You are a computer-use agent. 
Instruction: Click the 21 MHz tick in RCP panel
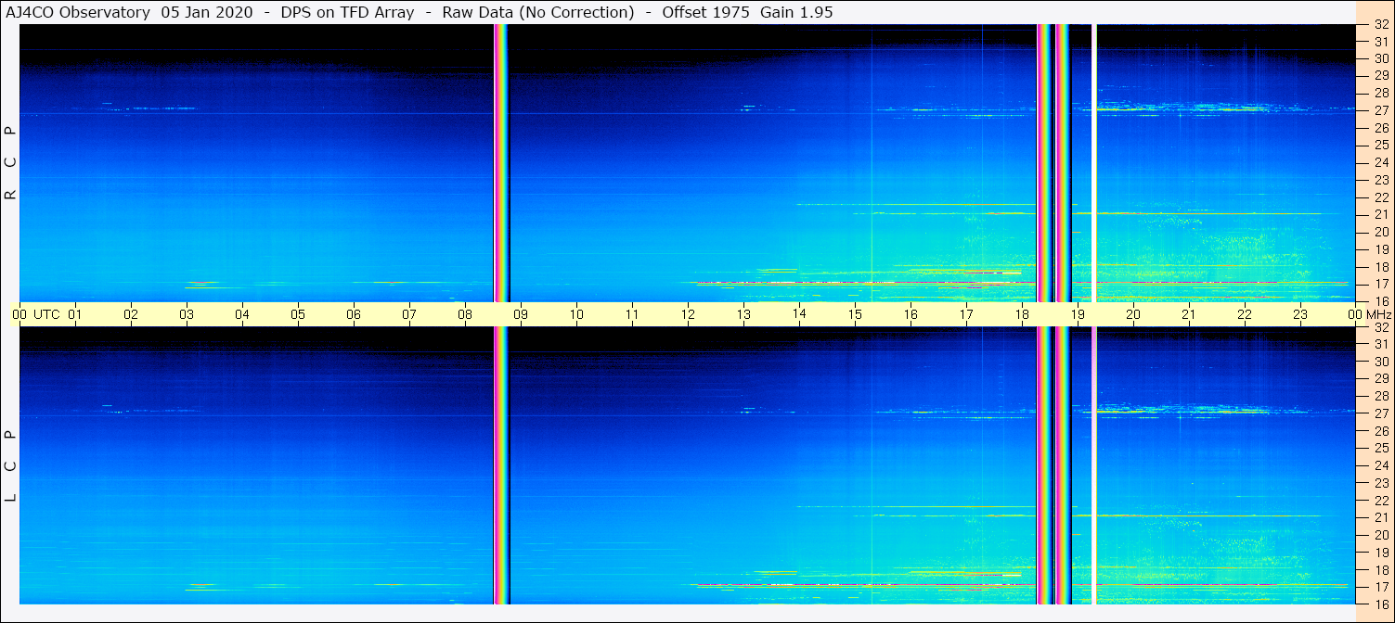tap(1381, 214)
